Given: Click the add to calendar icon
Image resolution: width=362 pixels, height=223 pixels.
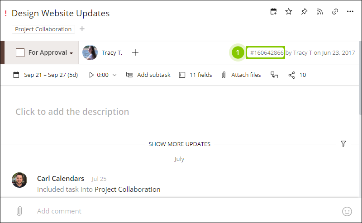Looking at the screenshot, I should point(274,12).
